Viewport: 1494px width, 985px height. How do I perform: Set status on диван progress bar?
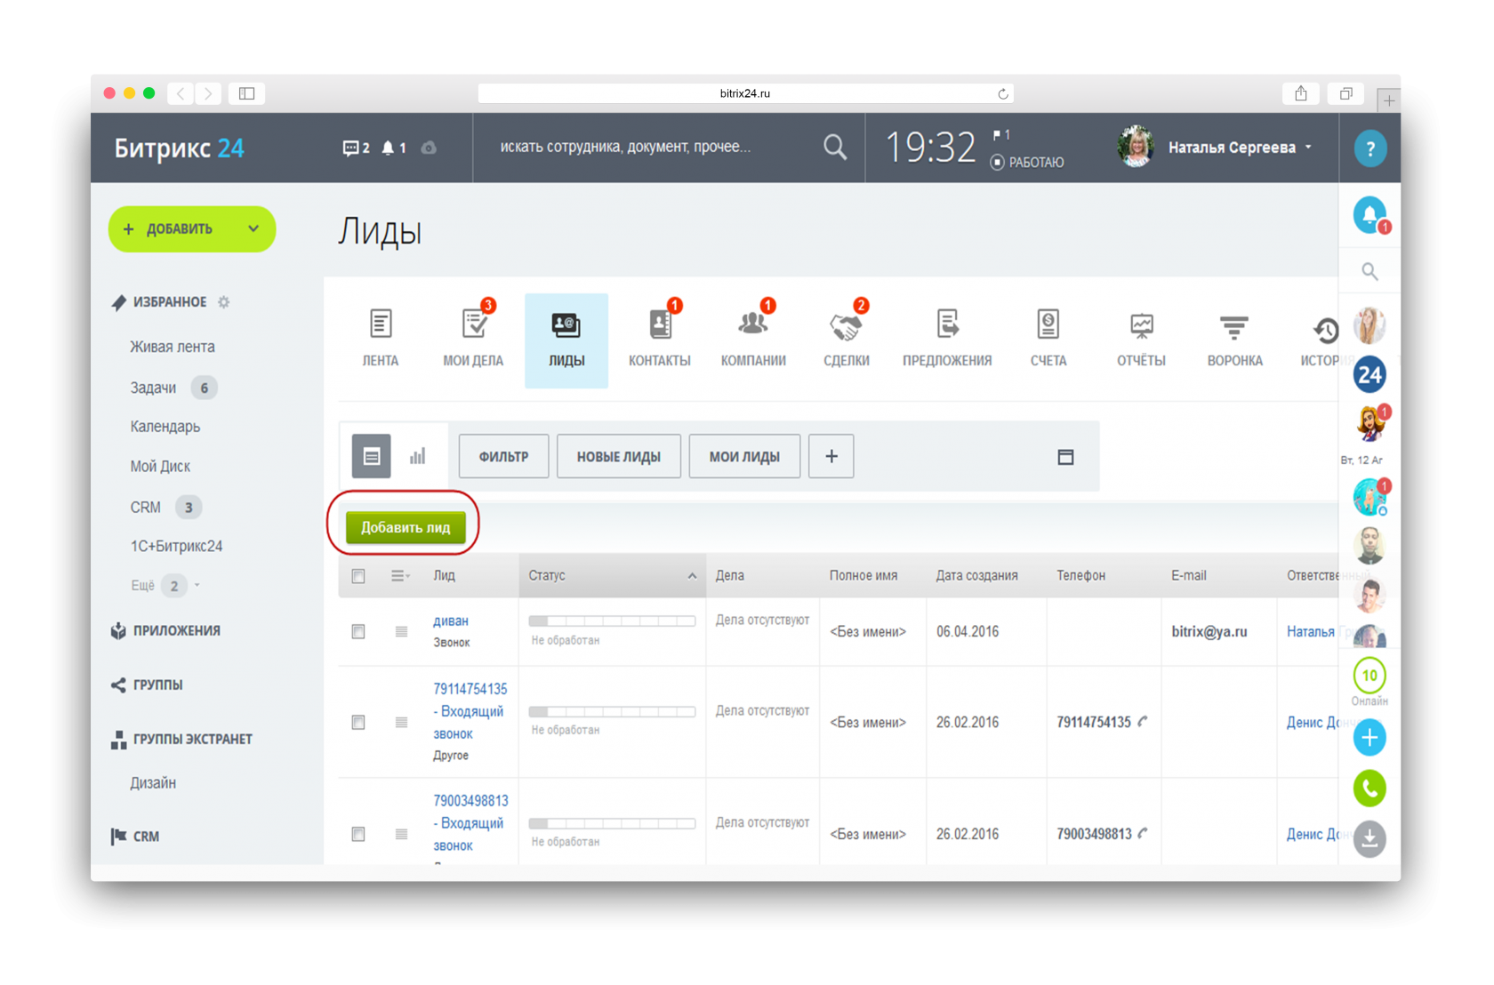[612, 621]
